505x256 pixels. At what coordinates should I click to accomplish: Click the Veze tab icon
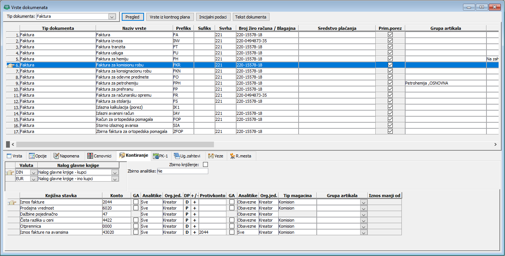[211, 156]
